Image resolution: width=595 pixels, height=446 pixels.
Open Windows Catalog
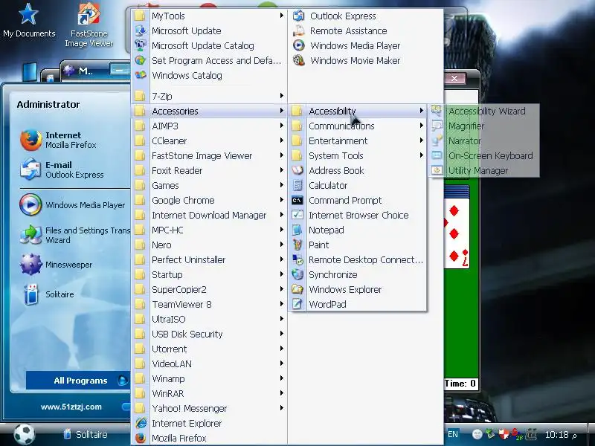click(x=209, y=75)
